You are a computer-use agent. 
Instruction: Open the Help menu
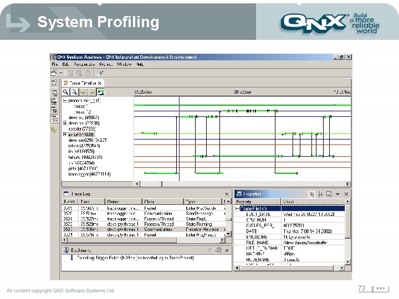[x=140, y=64]
